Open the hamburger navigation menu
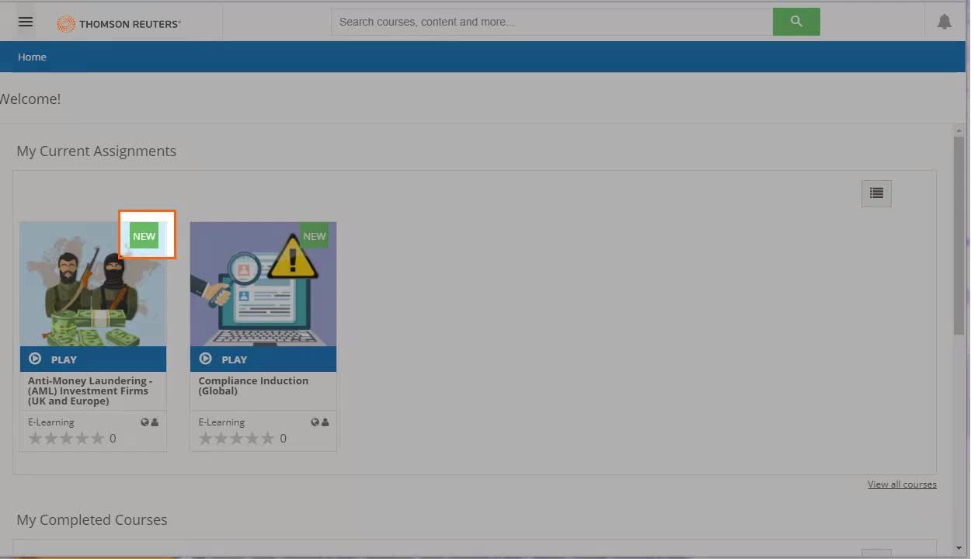Viewport: 971px width, 559px height. [x=26, y=22]
